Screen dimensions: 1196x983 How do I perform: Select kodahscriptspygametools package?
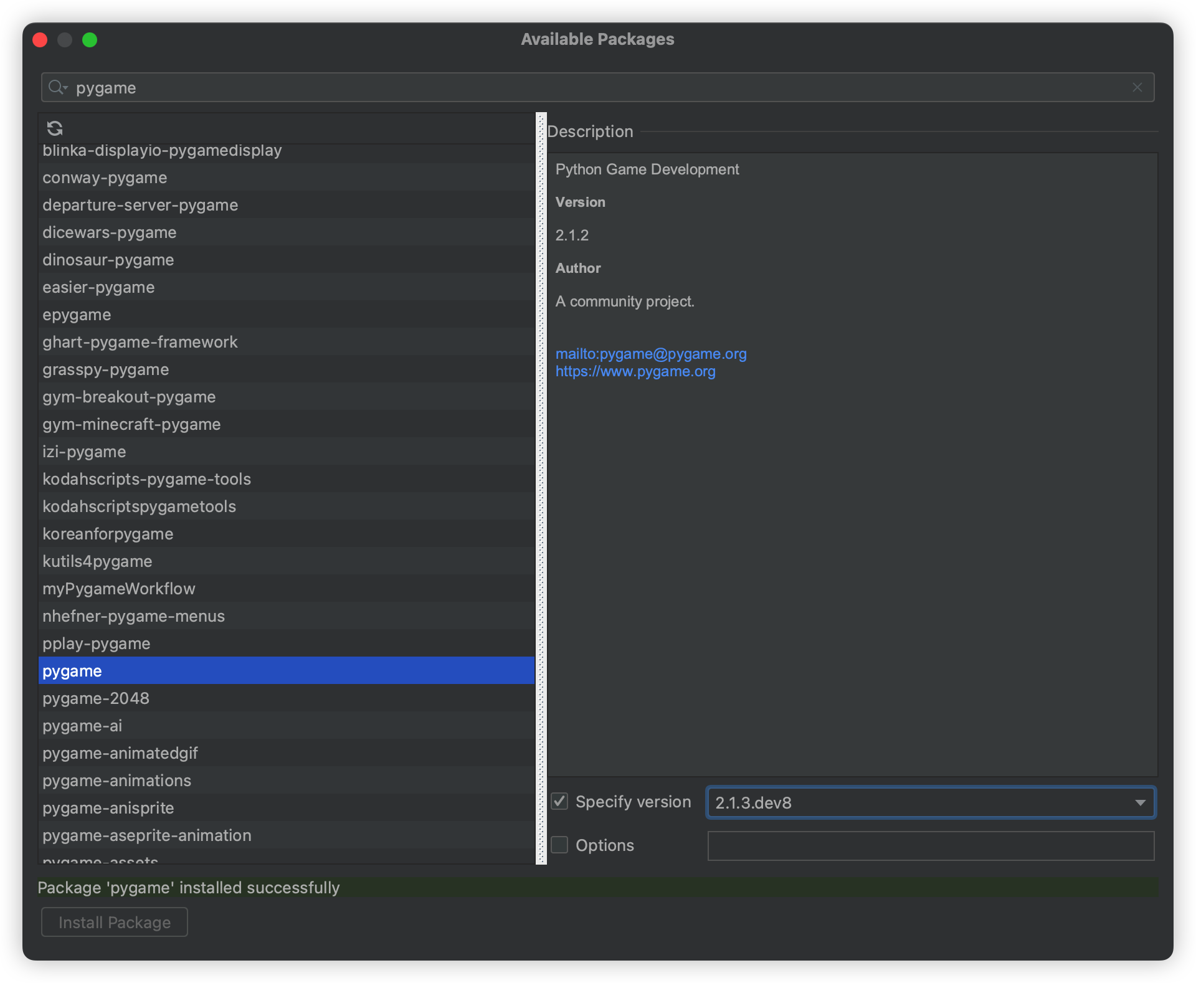287,506
